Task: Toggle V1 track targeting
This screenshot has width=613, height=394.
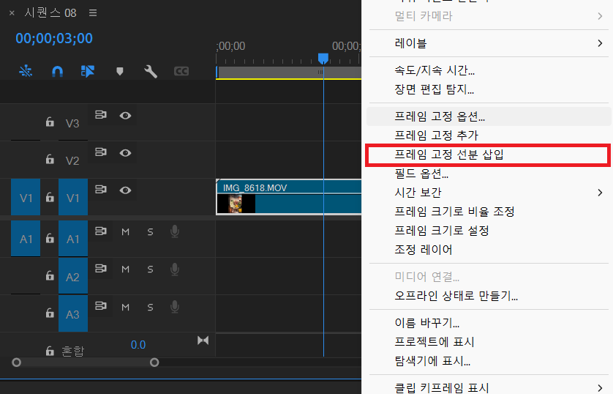Action: tap(73, 197)
